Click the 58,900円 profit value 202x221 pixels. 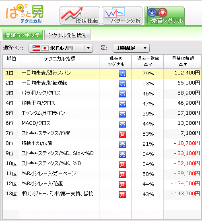point(188,93)
